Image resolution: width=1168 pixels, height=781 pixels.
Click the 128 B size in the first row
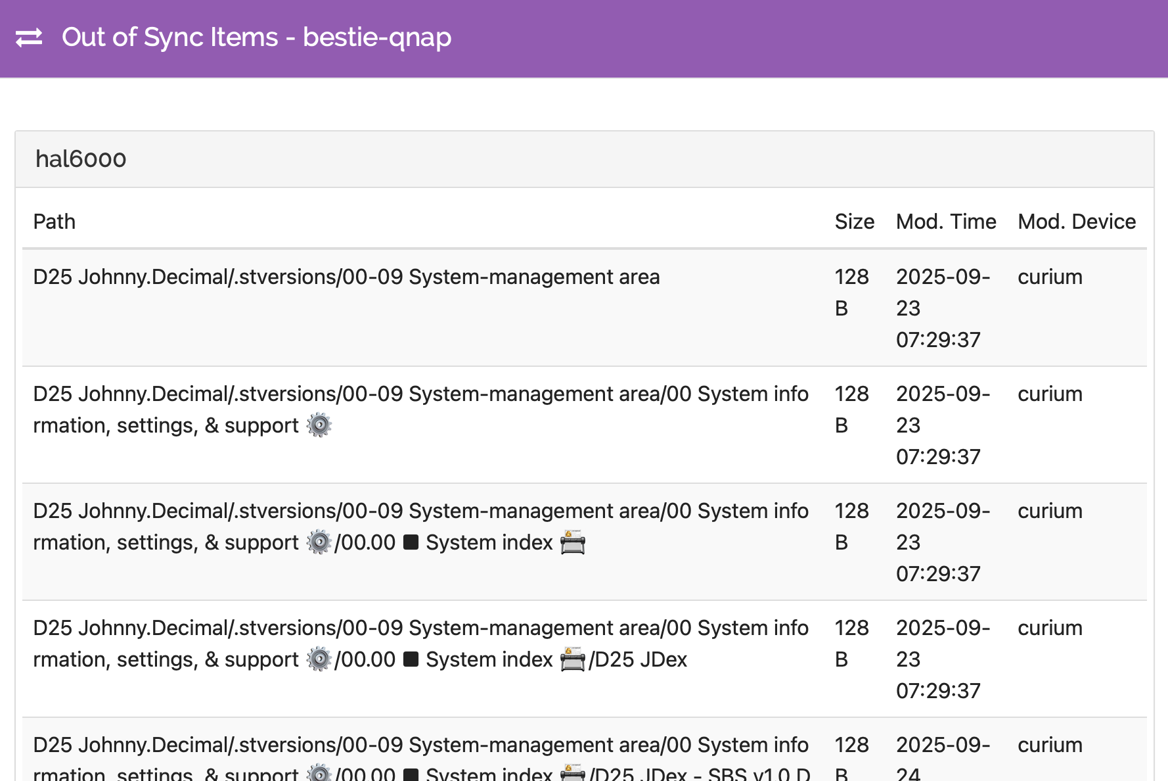(851, 292)
